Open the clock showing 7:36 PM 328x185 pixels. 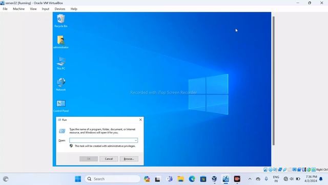click(x=311, y=179)
